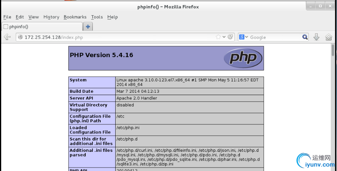337x171 pixels.
Task: Click the 'PHP Version 5.4.16' heading
Action: [101, 55]
